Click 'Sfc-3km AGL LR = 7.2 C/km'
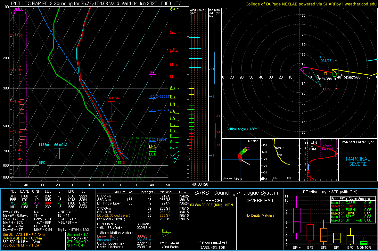The image size is (378, 251). pos(24,235)
